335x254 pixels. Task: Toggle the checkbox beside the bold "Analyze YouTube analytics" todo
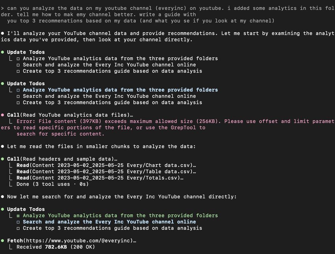(18, 90)
